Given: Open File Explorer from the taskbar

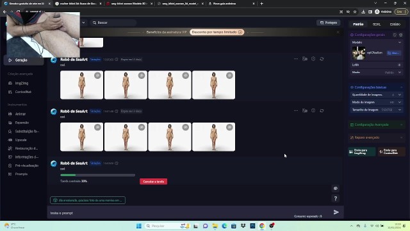Looking at the screenshot, I should (x=215, y=226).
